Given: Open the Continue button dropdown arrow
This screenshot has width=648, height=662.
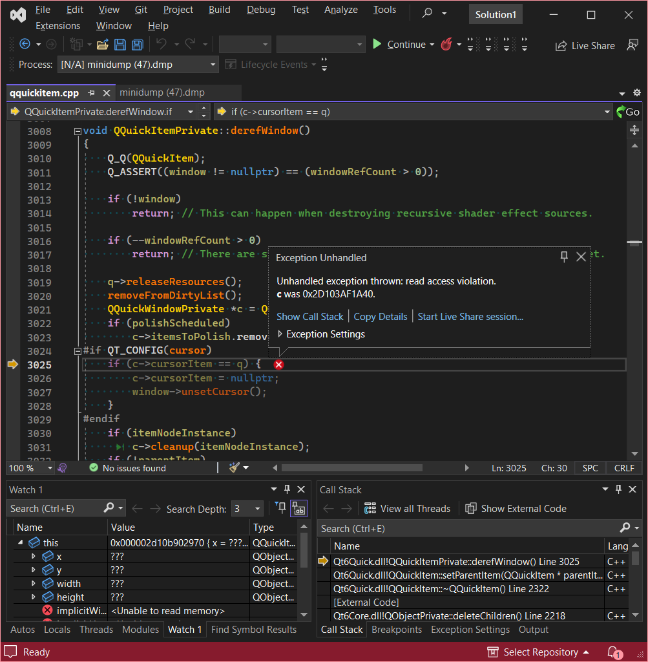Looking at the screenshot, I should point(432,45).
